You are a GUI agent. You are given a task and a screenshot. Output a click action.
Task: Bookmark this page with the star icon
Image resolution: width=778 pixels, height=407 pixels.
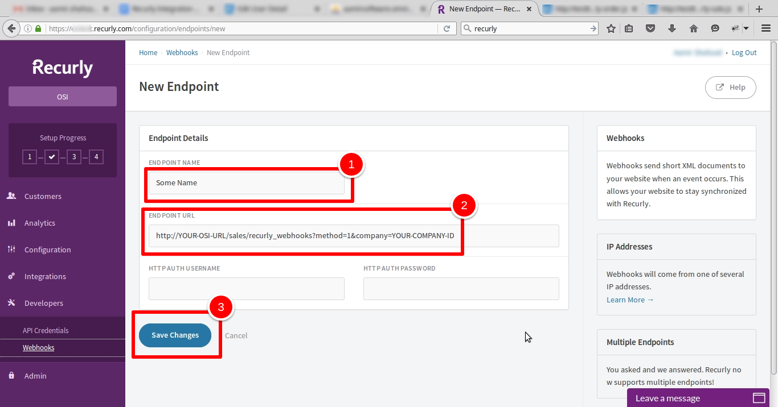(611, 28)
